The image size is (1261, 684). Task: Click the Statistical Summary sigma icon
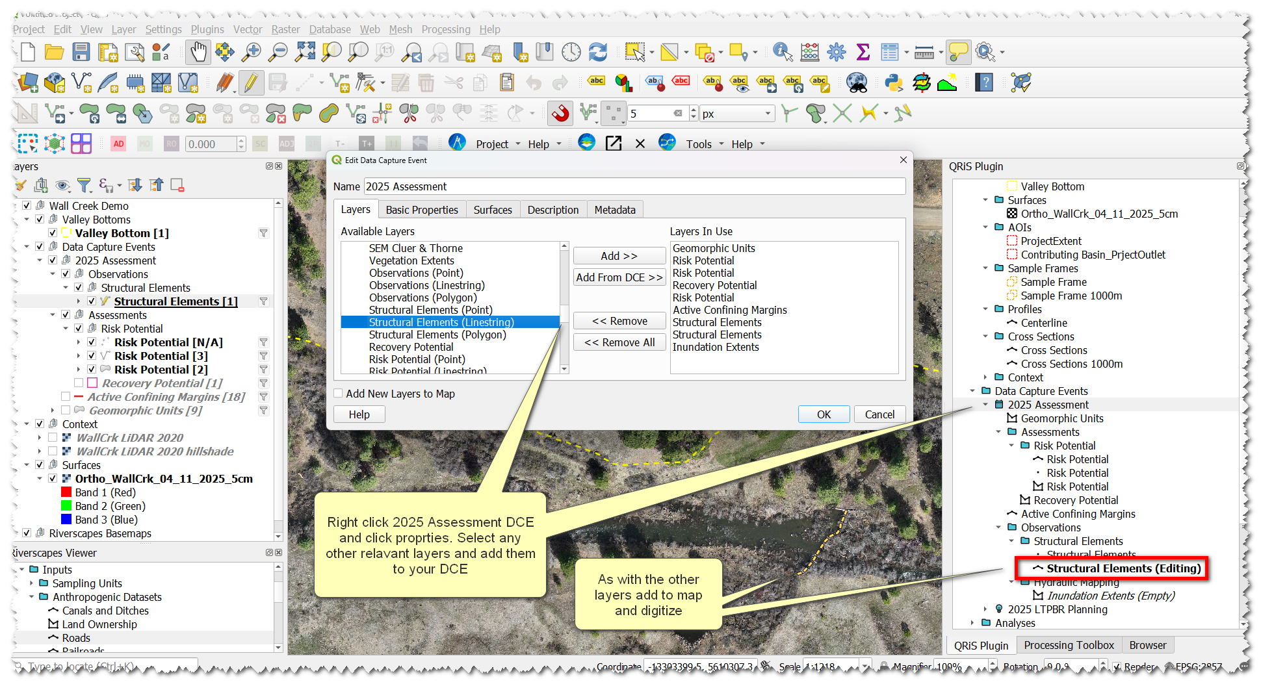[863, 52]
